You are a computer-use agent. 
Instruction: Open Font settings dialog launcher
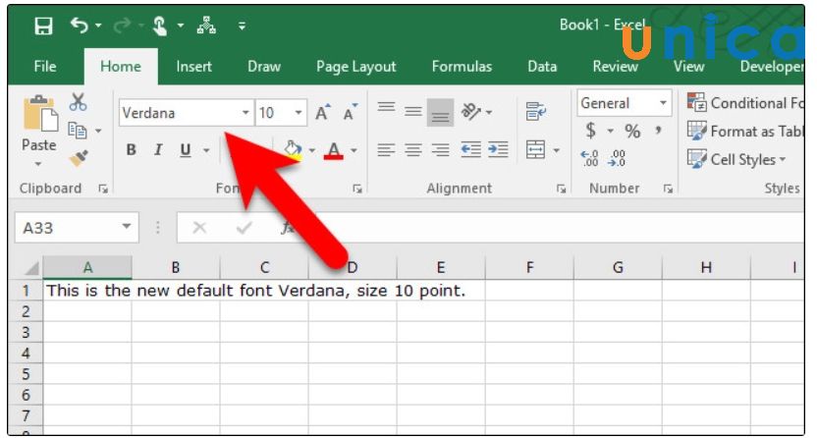coord(357,190)
